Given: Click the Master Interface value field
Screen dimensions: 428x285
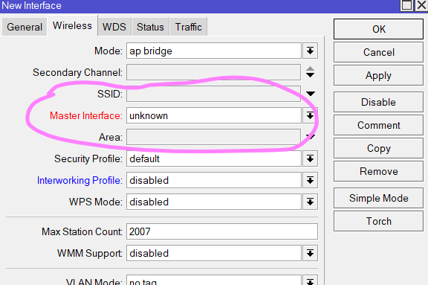Looking at the screenshot, I should point(214,115).
